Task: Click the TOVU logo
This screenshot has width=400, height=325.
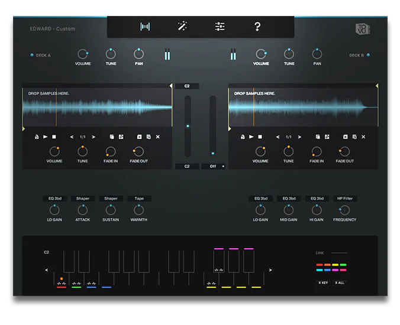Action: (x=363, y=29)
